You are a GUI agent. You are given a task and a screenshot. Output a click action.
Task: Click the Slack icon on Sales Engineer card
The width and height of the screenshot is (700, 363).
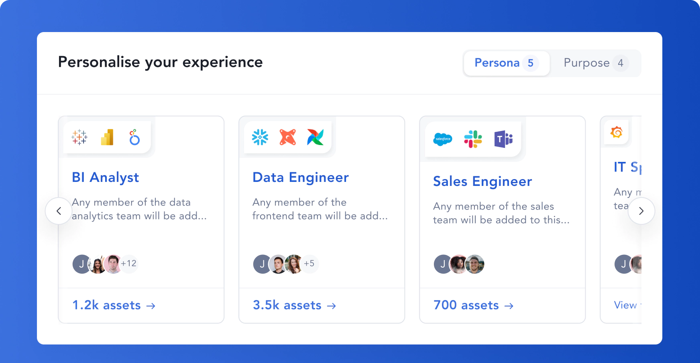coord(473,139)
